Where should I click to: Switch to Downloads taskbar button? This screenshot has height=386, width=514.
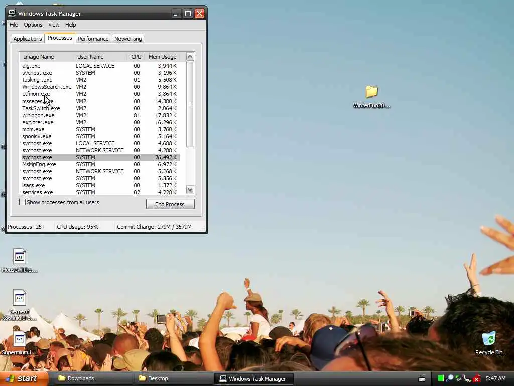tap(92, 378)
